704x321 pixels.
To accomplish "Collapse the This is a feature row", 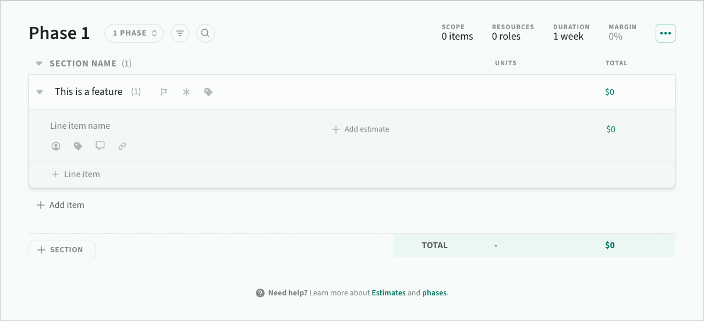I will [x=40, y=92].
